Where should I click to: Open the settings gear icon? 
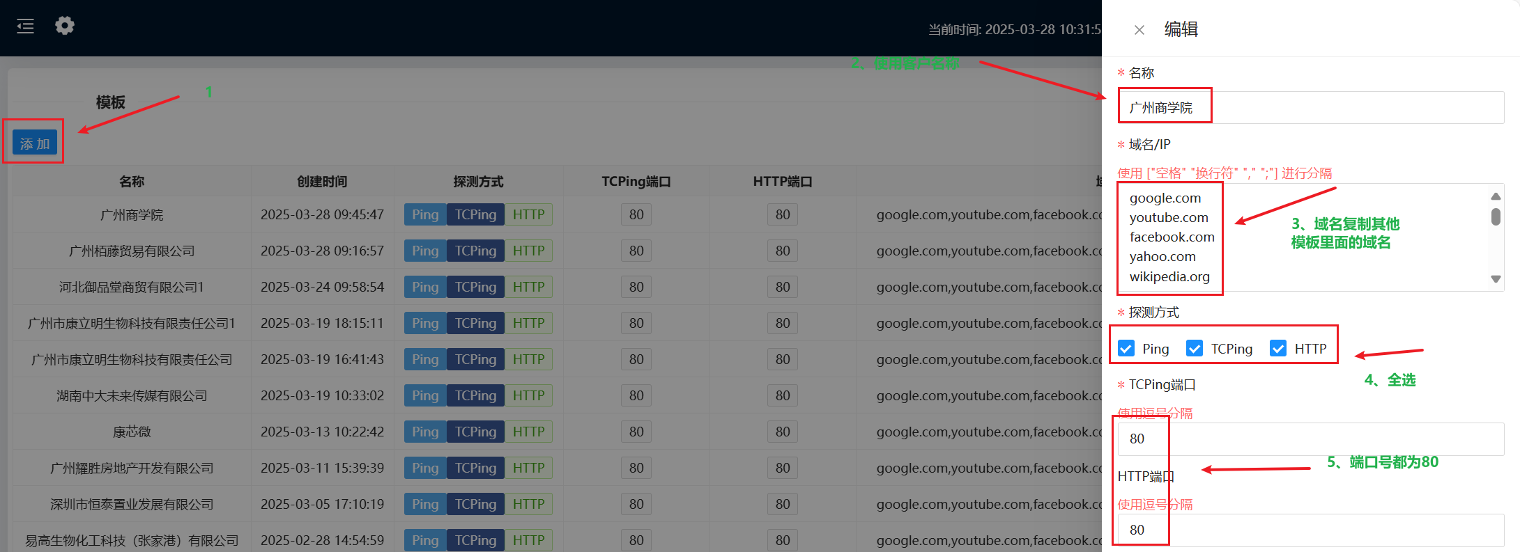[x=65, y=26]
